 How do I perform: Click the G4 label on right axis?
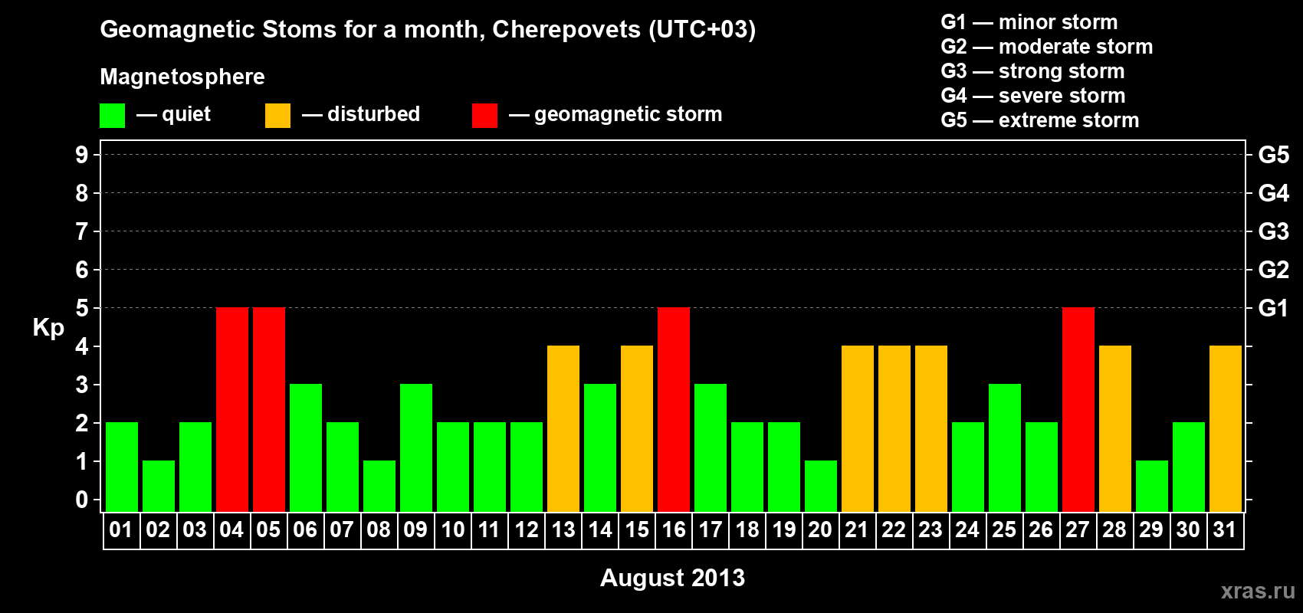pyautogui.click(x=1274, y=193)
